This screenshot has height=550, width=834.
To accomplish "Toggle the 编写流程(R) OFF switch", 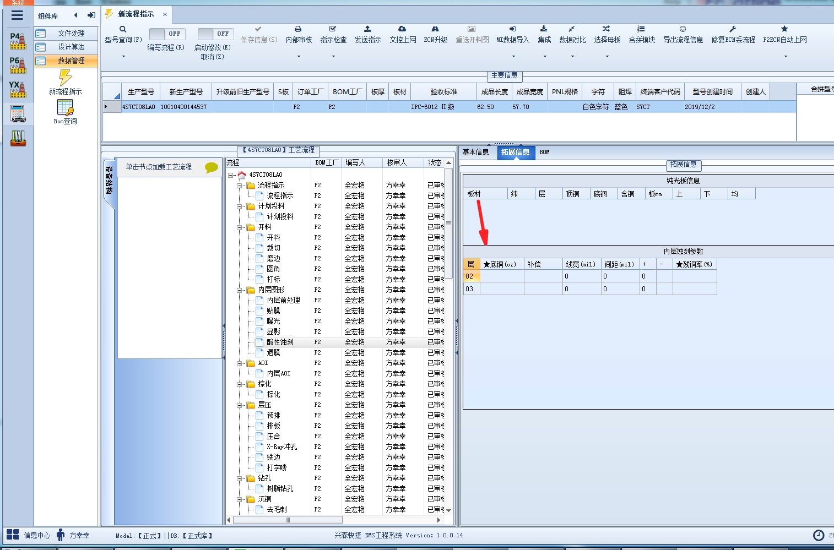I will tap(167, 34).
